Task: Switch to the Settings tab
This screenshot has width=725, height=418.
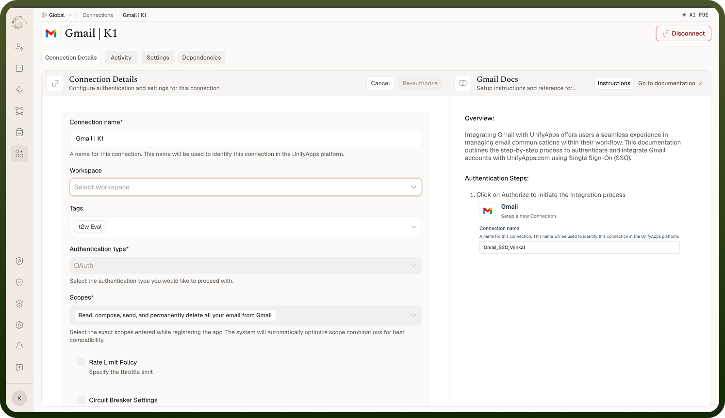Action: tap(158, 58)
